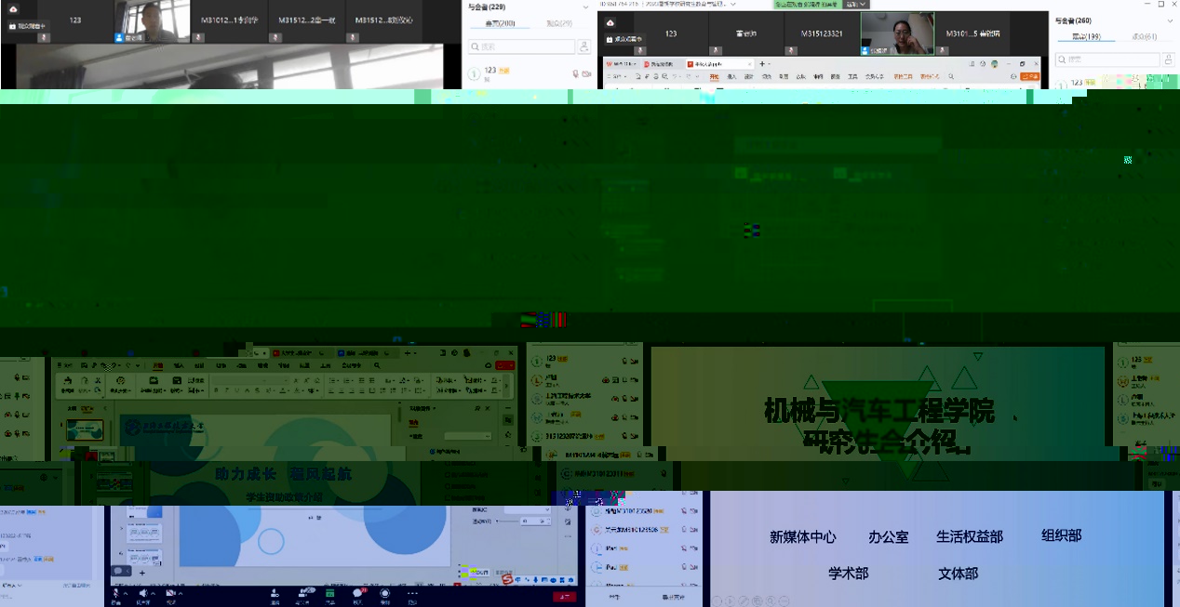Click invite person icon beside left search field
This screenshot has width=1180, height=607.
(584, 46)
